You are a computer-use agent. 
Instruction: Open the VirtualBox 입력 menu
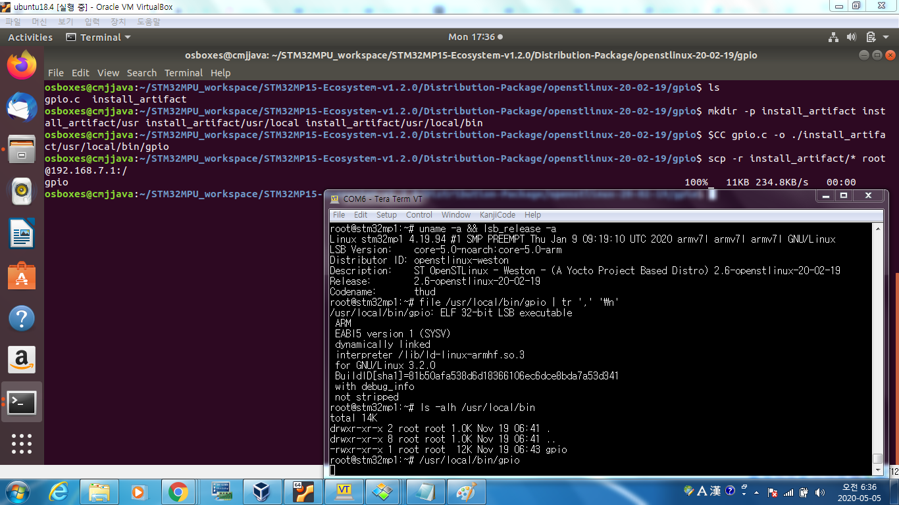click(92, 22)
